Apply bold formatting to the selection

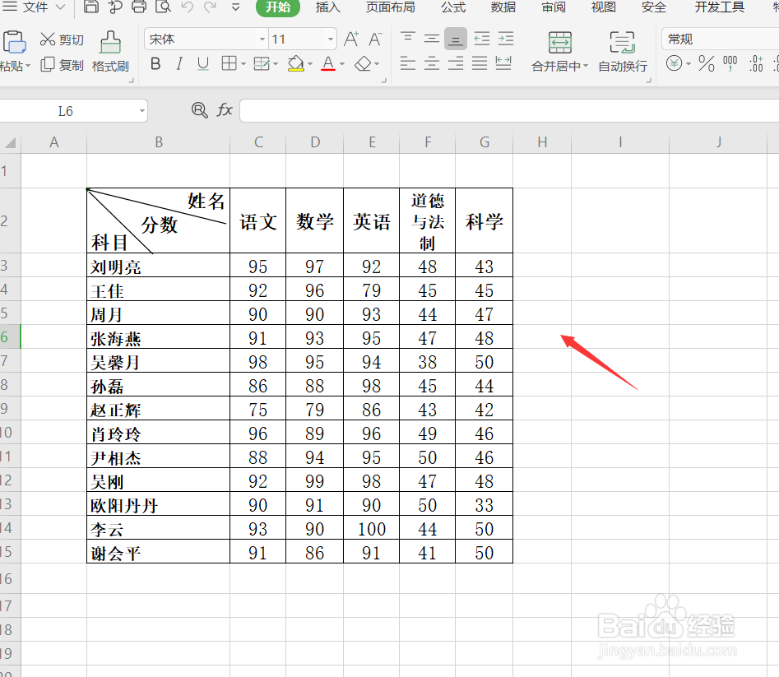(155, 63)
